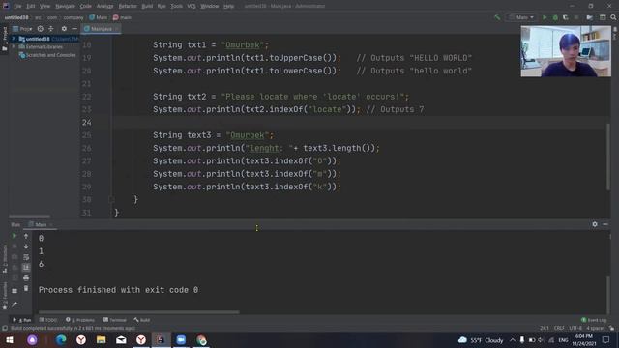Collapse all icon in Project panel header
Viewport: 619px width, 348px height.
tap(51, 29)
